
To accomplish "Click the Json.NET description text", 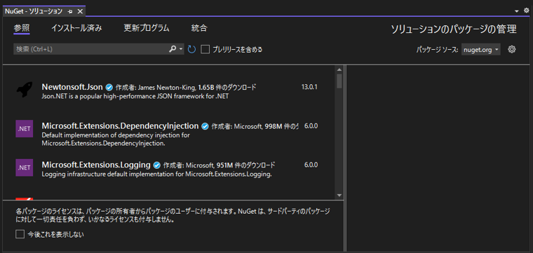I will (x=135, y=96).
